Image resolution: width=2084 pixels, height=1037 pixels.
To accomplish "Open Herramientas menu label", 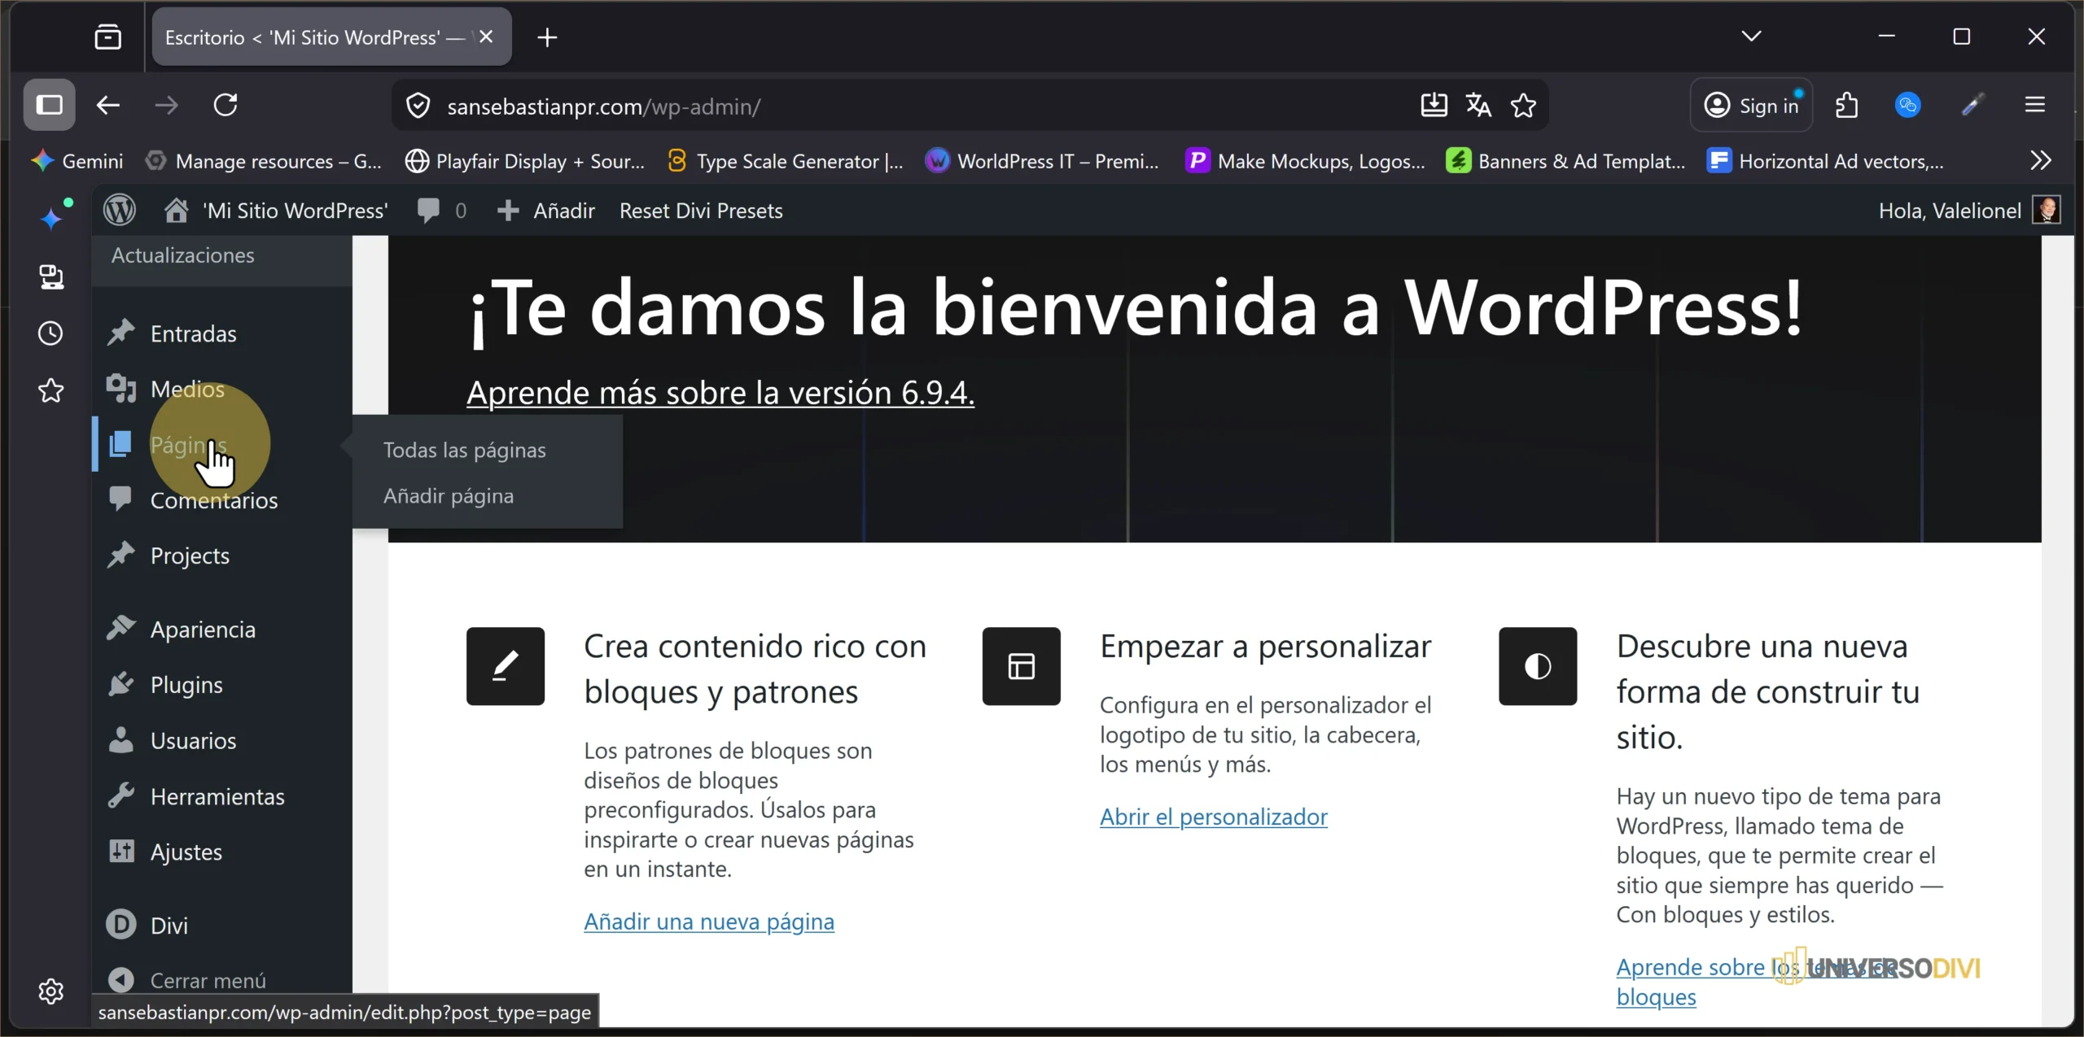I will pos(218,796).
